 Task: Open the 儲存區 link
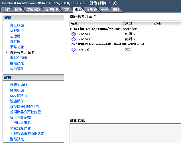tap(15, 41)
